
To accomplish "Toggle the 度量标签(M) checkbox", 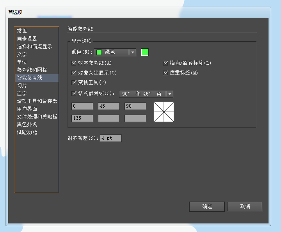I will point(165,73).
